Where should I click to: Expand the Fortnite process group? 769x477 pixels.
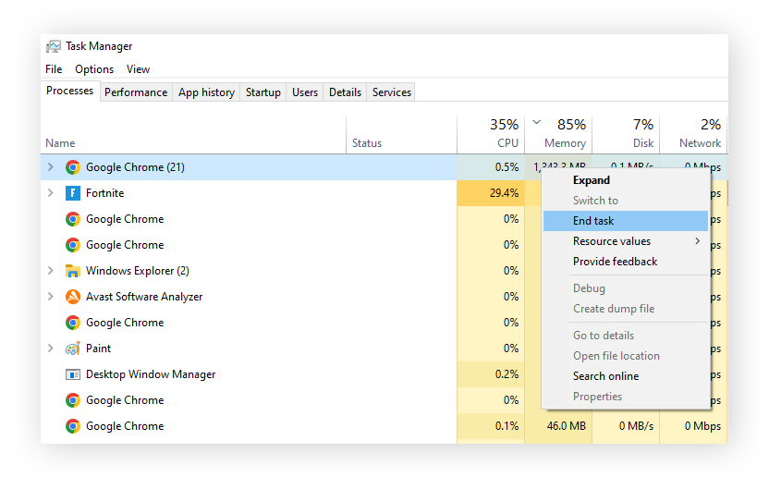[x=51, y=193]
